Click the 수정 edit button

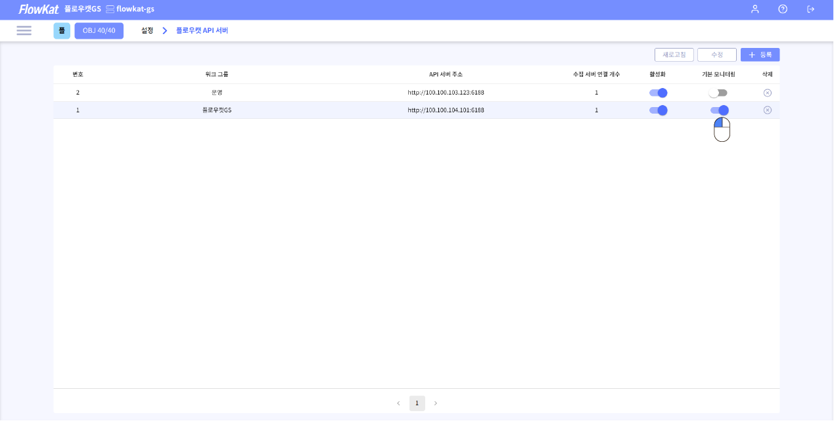click(716, 55)
